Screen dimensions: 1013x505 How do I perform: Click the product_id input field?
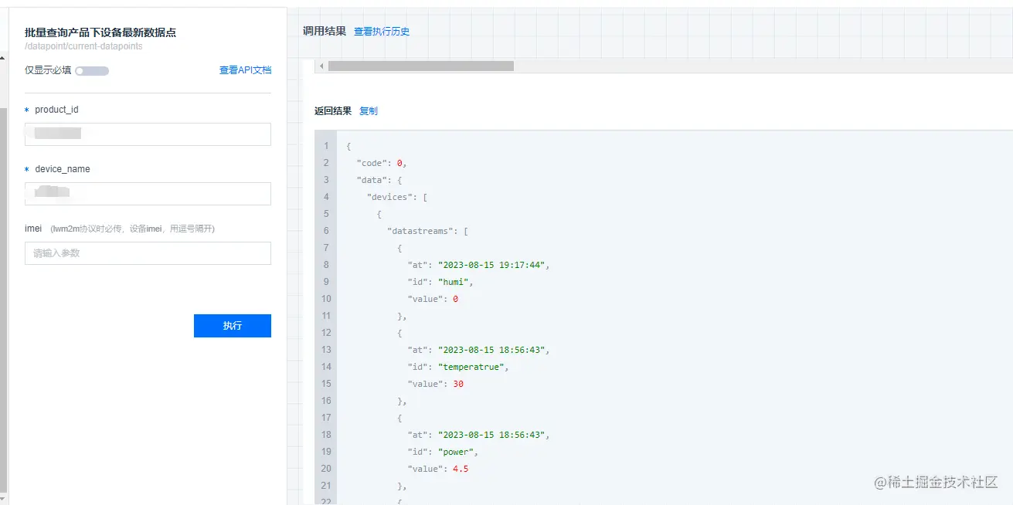(x=148, y=134)
